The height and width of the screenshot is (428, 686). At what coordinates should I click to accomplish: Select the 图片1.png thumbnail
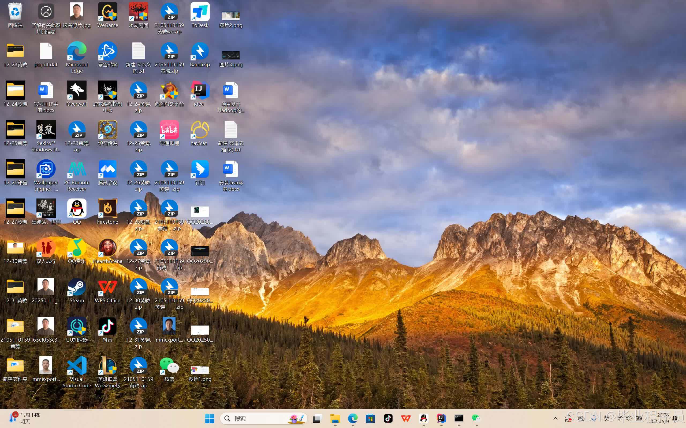[x=200, y=369]
